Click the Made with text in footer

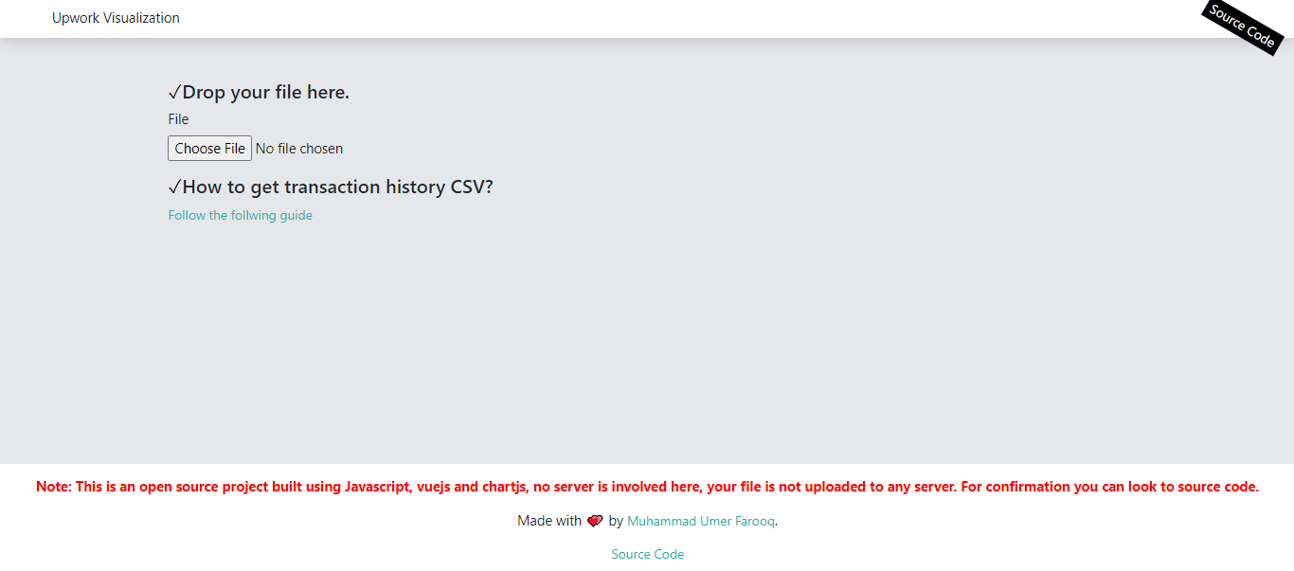pos(549,521)
